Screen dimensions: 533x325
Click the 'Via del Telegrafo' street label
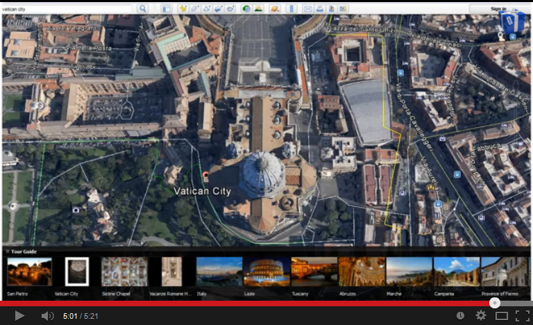point(71,28)
